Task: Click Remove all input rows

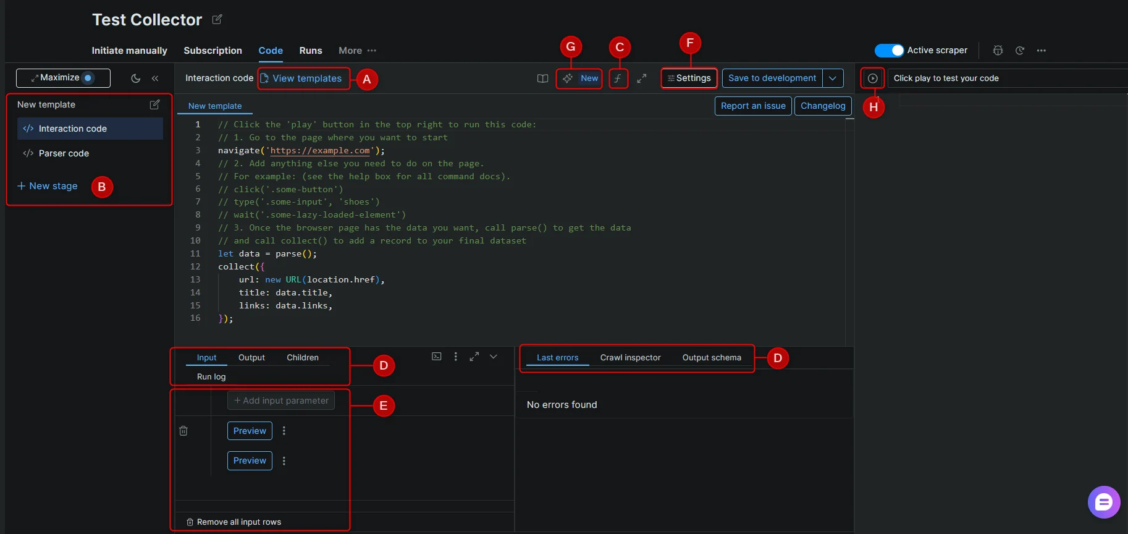Action: (x=234, y=522)
